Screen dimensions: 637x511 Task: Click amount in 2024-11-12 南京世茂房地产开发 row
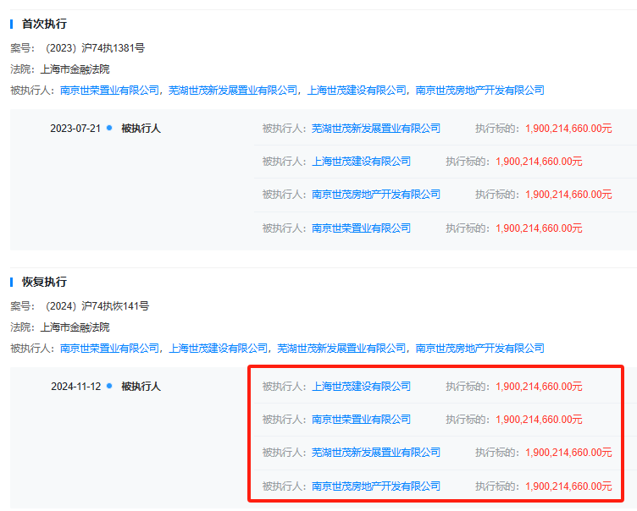tap(568, 486)
